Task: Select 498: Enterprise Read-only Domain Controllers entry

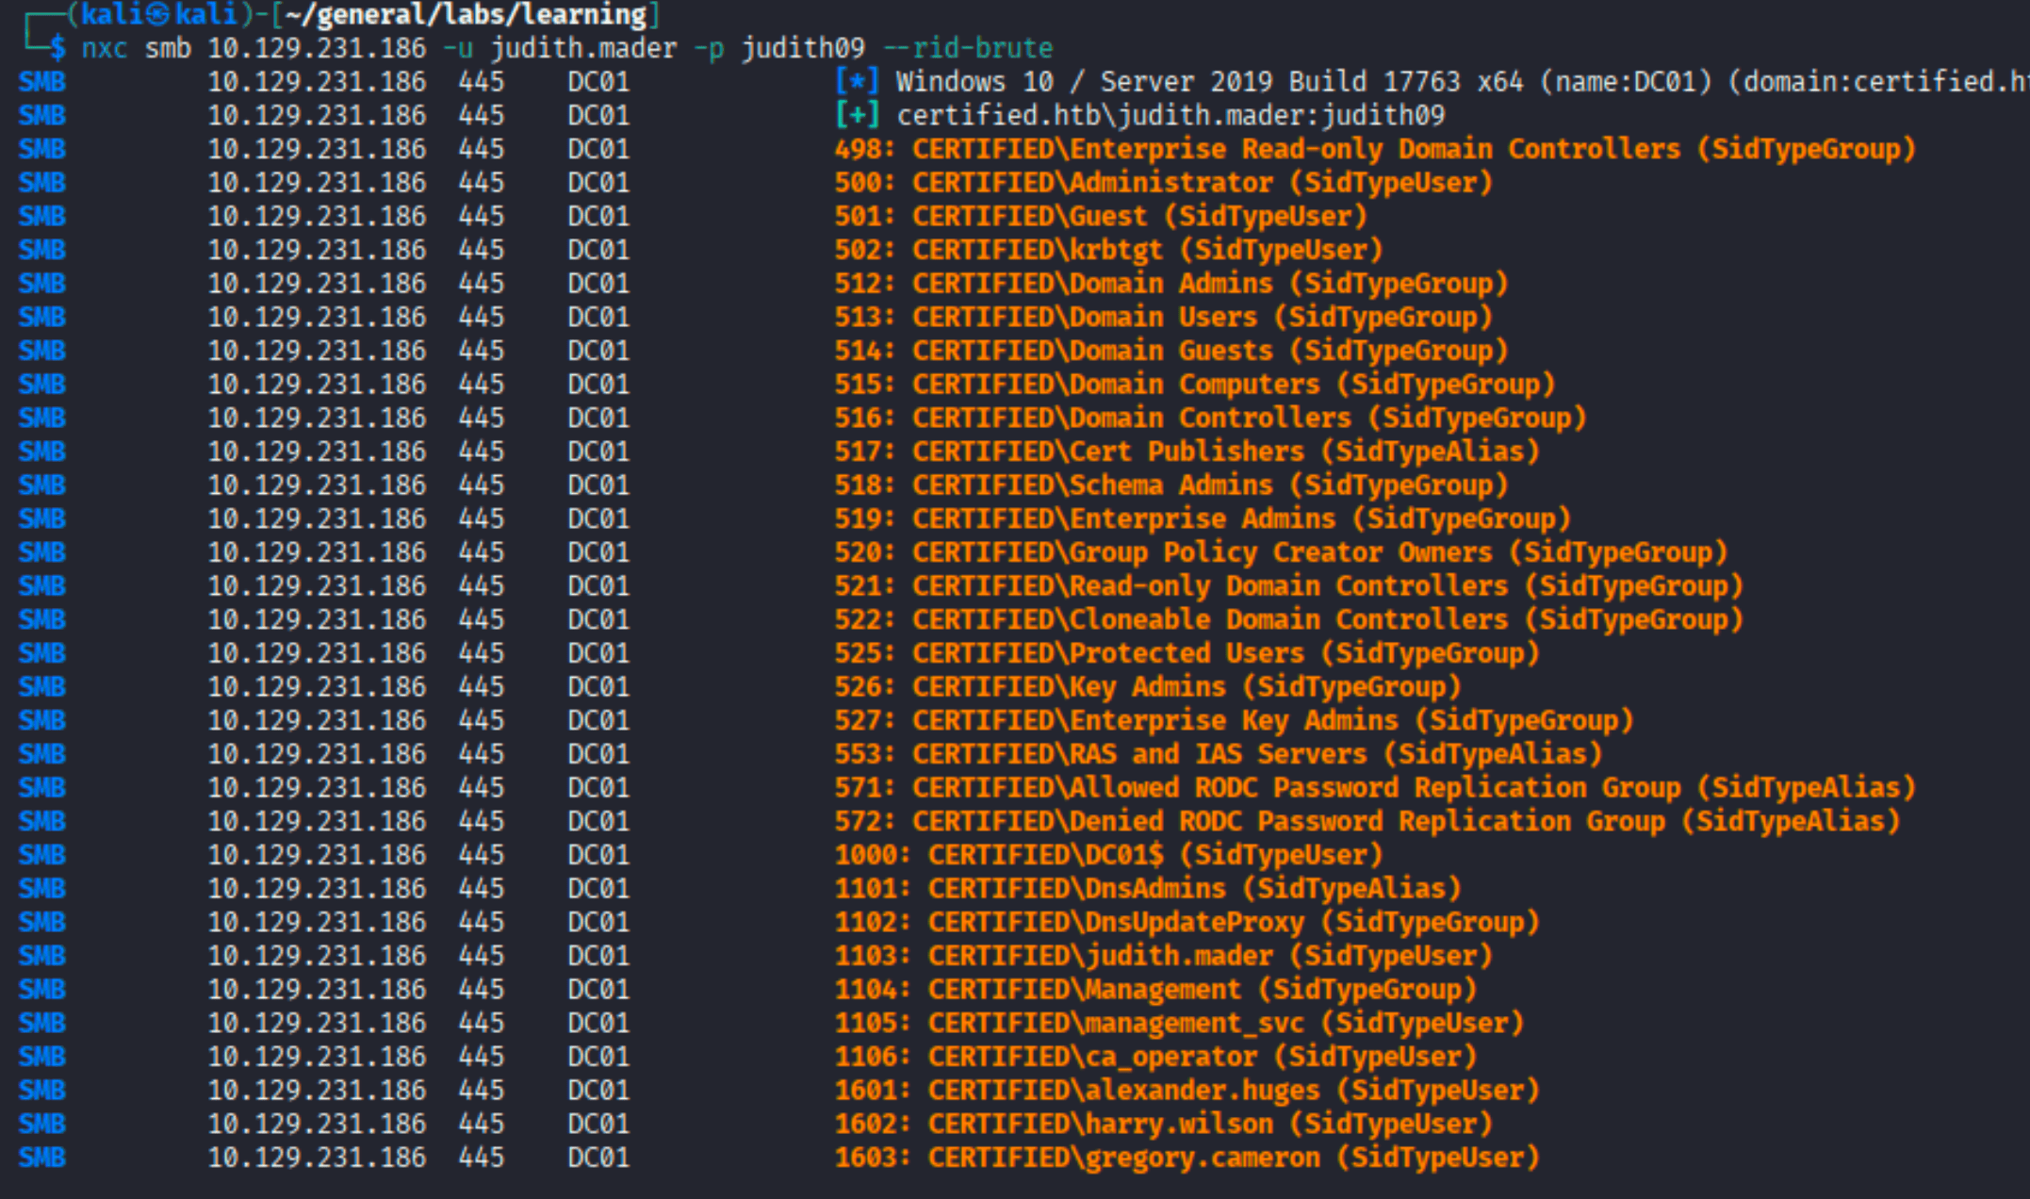Action: [1375, 149]
